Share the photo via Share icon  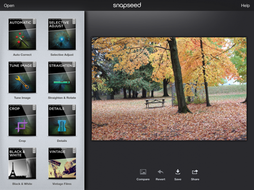[x=195, y=172]
